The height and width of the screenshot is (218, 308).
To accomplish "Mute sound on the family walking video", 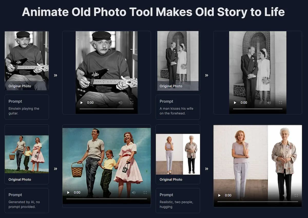I will (x=134, y=192).
